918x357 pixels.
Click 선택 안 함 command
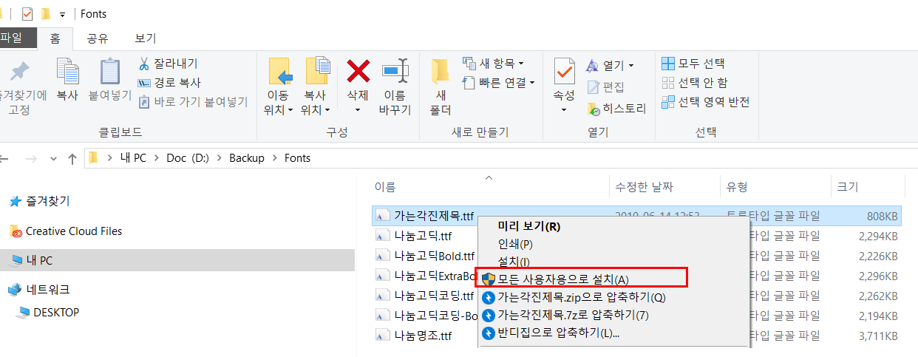695,83
